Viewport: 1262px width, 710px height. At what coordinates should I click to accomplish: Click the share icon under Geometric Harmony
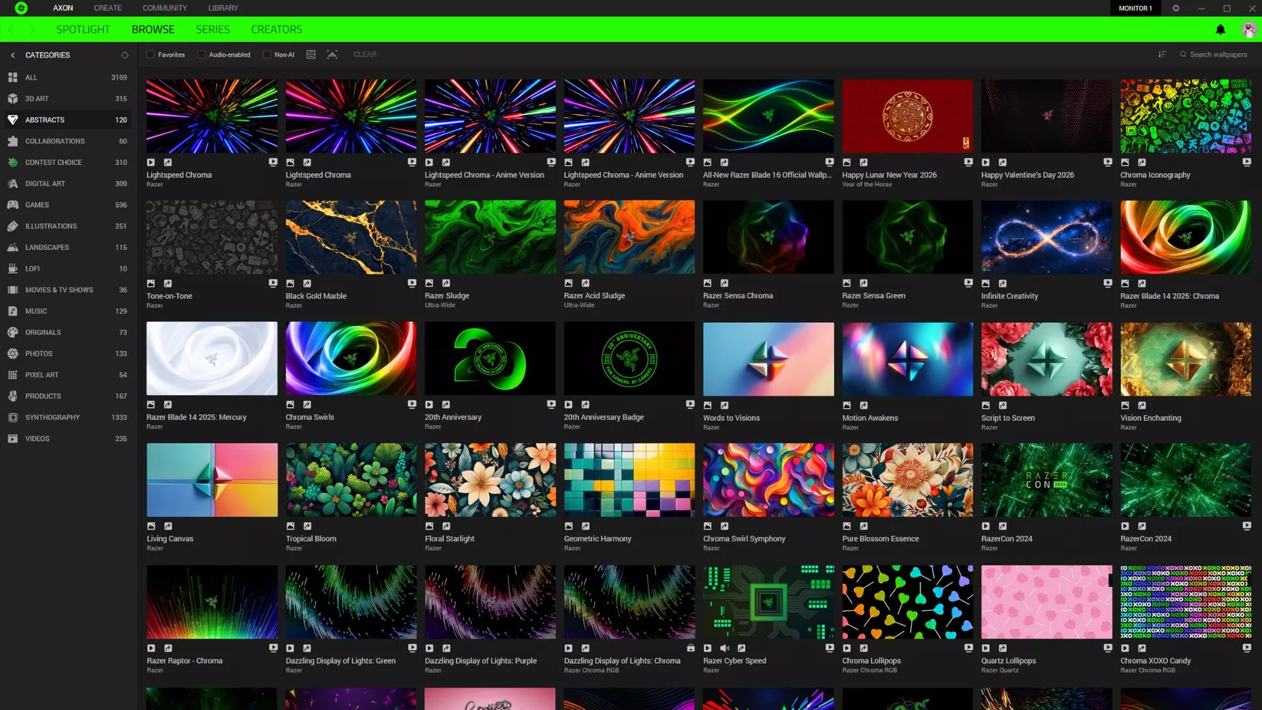[585, 526]
